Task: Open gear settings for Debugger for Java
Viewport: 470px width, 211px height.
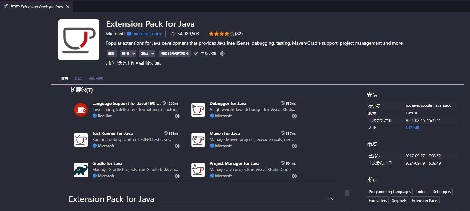Action: [x=294, y=116]
